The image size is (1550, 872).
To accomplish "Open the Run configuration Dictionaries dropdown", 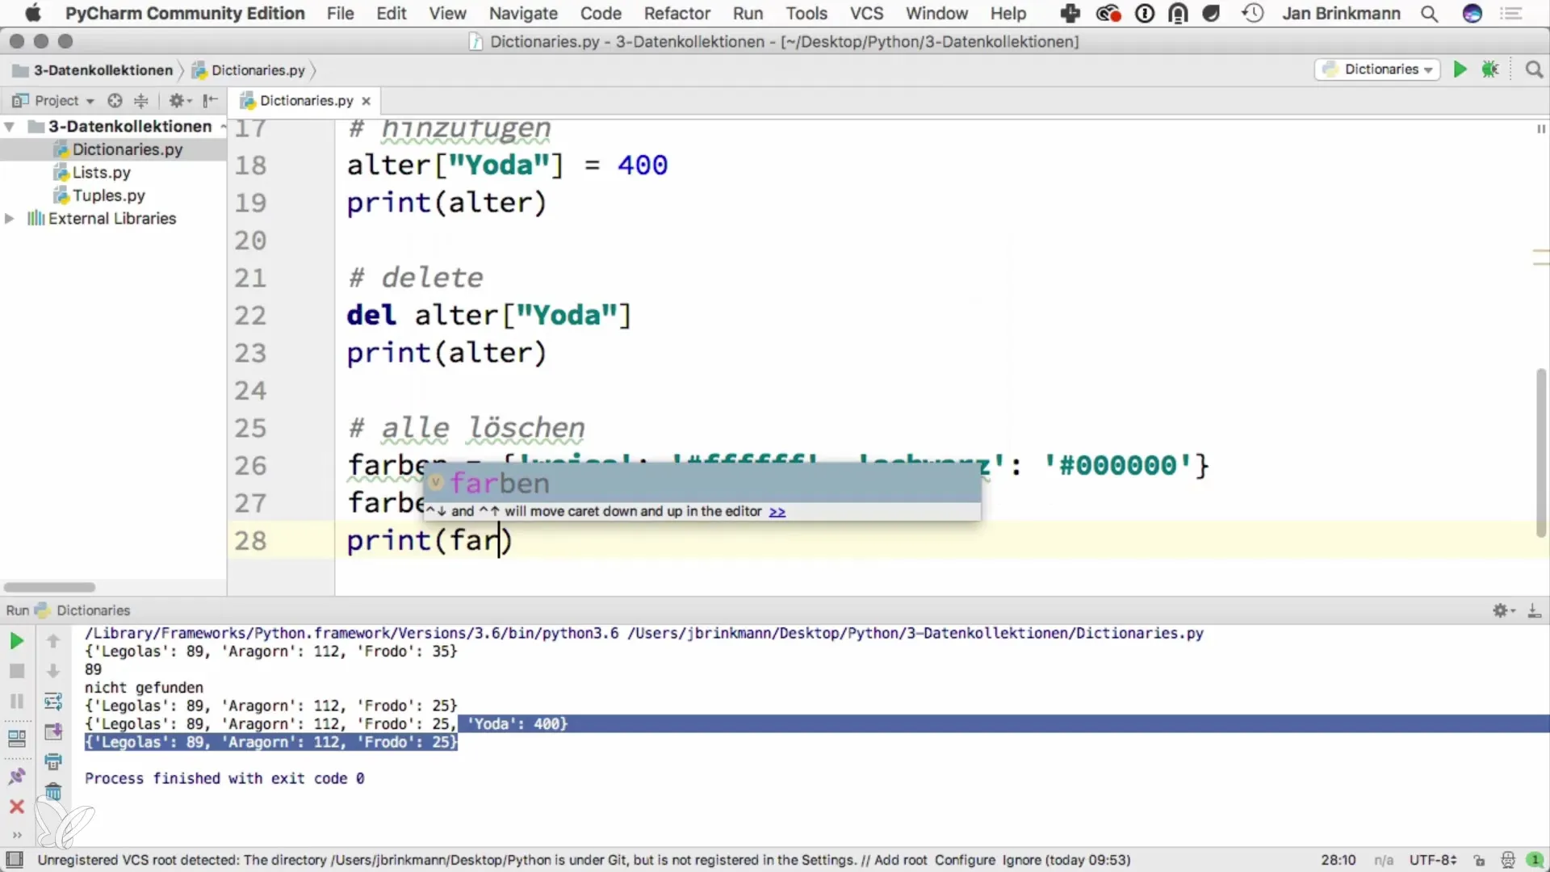I will click(1378, 69).
